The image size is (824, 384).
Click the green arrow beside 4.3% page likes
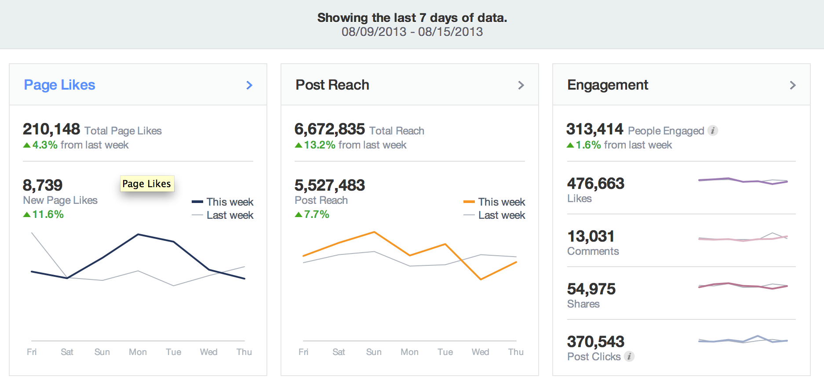coord(27,145)
